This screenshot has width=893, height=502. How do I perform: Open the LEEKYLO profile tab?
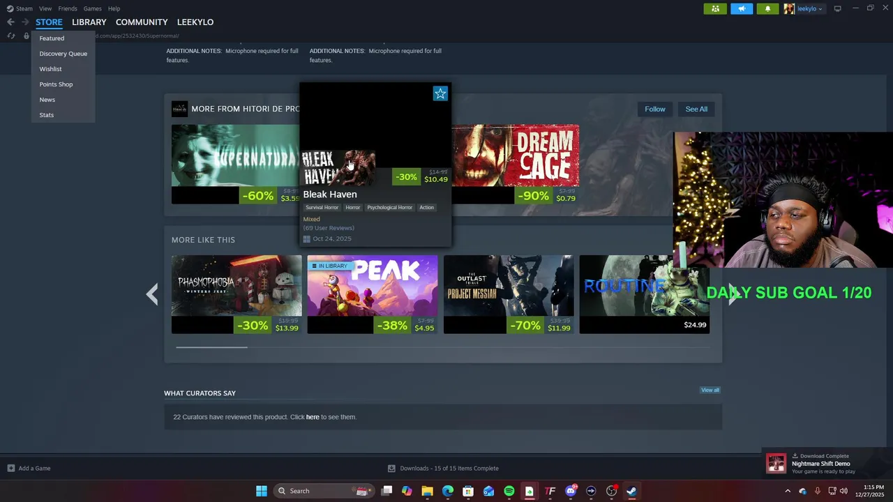[195, 22]
